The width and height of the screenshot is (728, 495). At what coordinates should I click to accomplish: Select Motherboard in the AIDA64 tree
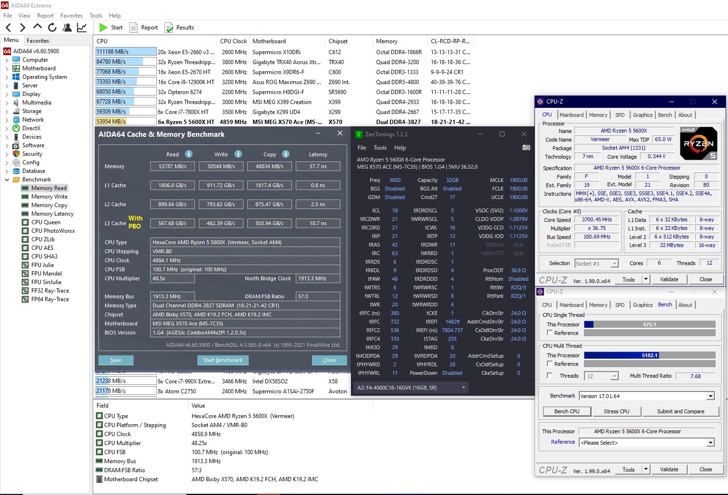pos(39,68)
